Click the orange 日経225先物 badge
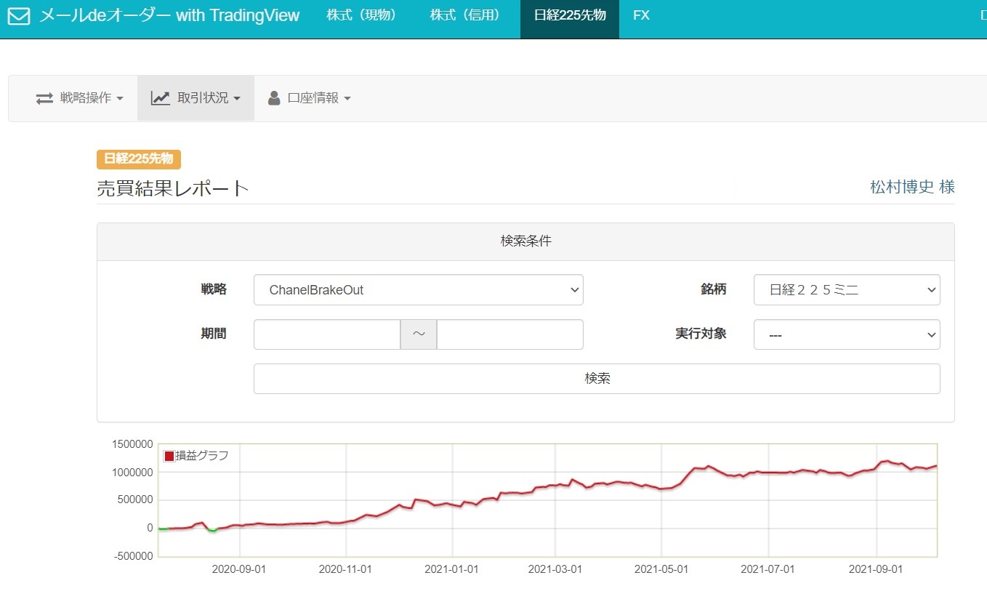Image resolution: width=987 pixels, height=594 pixels. [x=138, y=159]
